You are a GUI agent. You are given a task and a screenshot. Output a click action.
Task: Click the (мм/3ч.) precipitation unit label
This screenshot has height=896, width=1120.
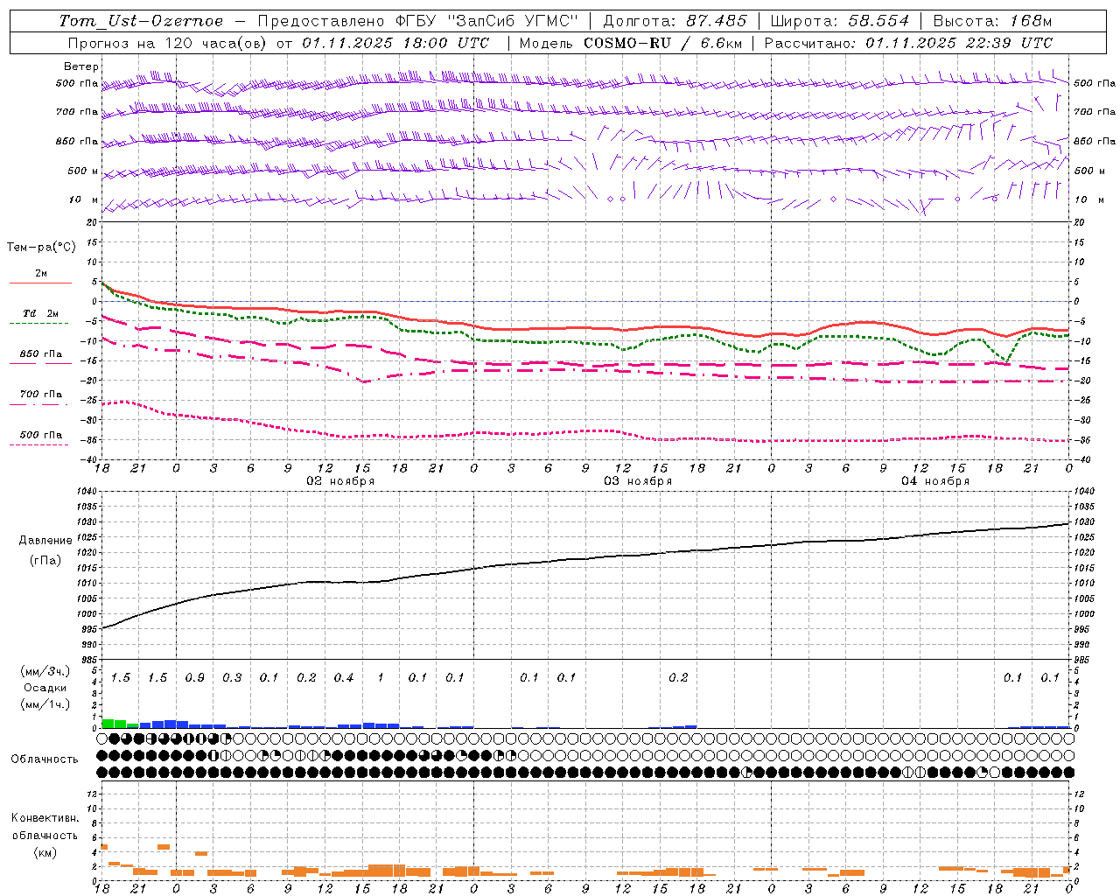[45, 671]
